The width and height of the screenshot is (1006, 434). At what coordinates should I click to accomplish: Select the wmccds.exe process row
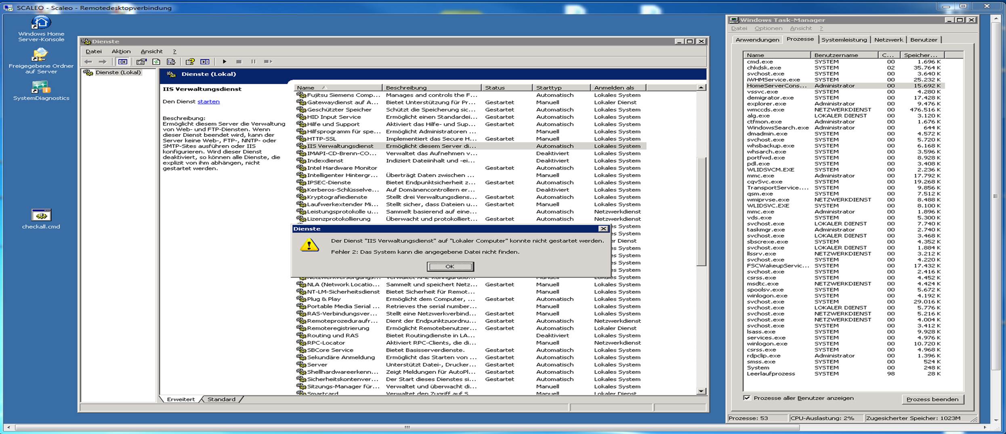[x=844, y=110]
